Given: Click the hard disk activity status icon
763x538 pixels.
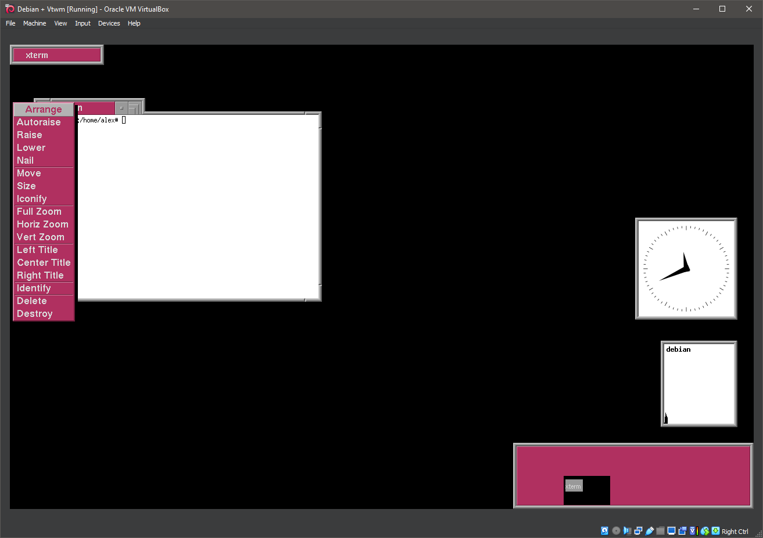Looking at the screenshot, I should pyautogui.click(x=605, y=530).
